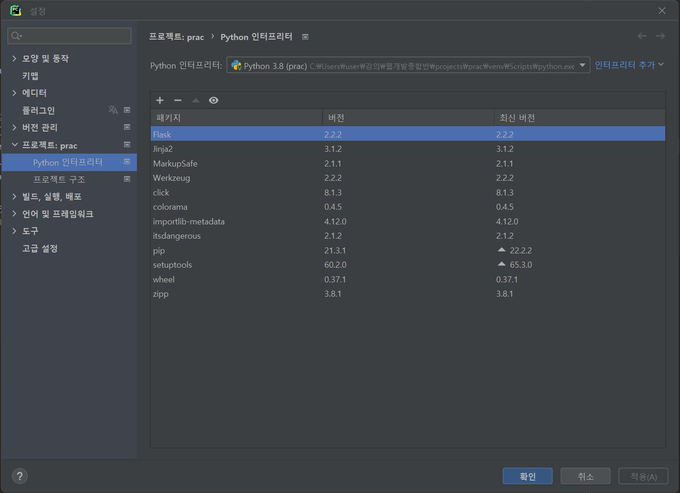Select the MarkupSafe package row
Screen dimensions: 680x493
tap(408, 163)
